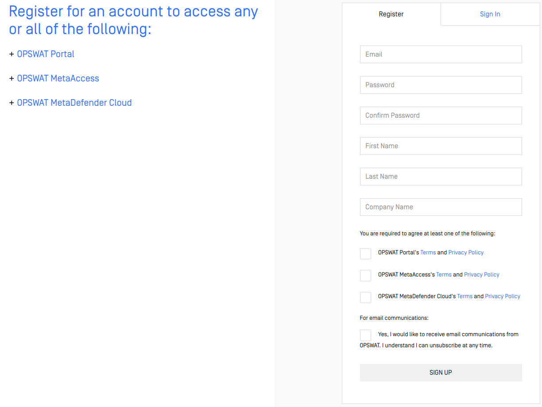Focus the Password field
This screenshot has width=542, height=407.
(441, 85)
